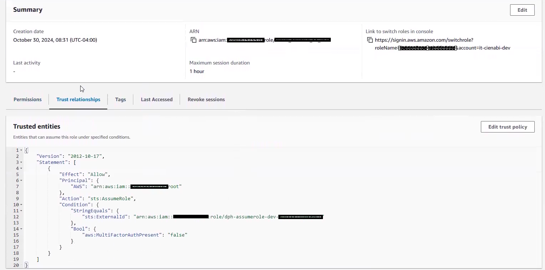
Task: Fold the StringEquals block at line 11
Action: 21,211
